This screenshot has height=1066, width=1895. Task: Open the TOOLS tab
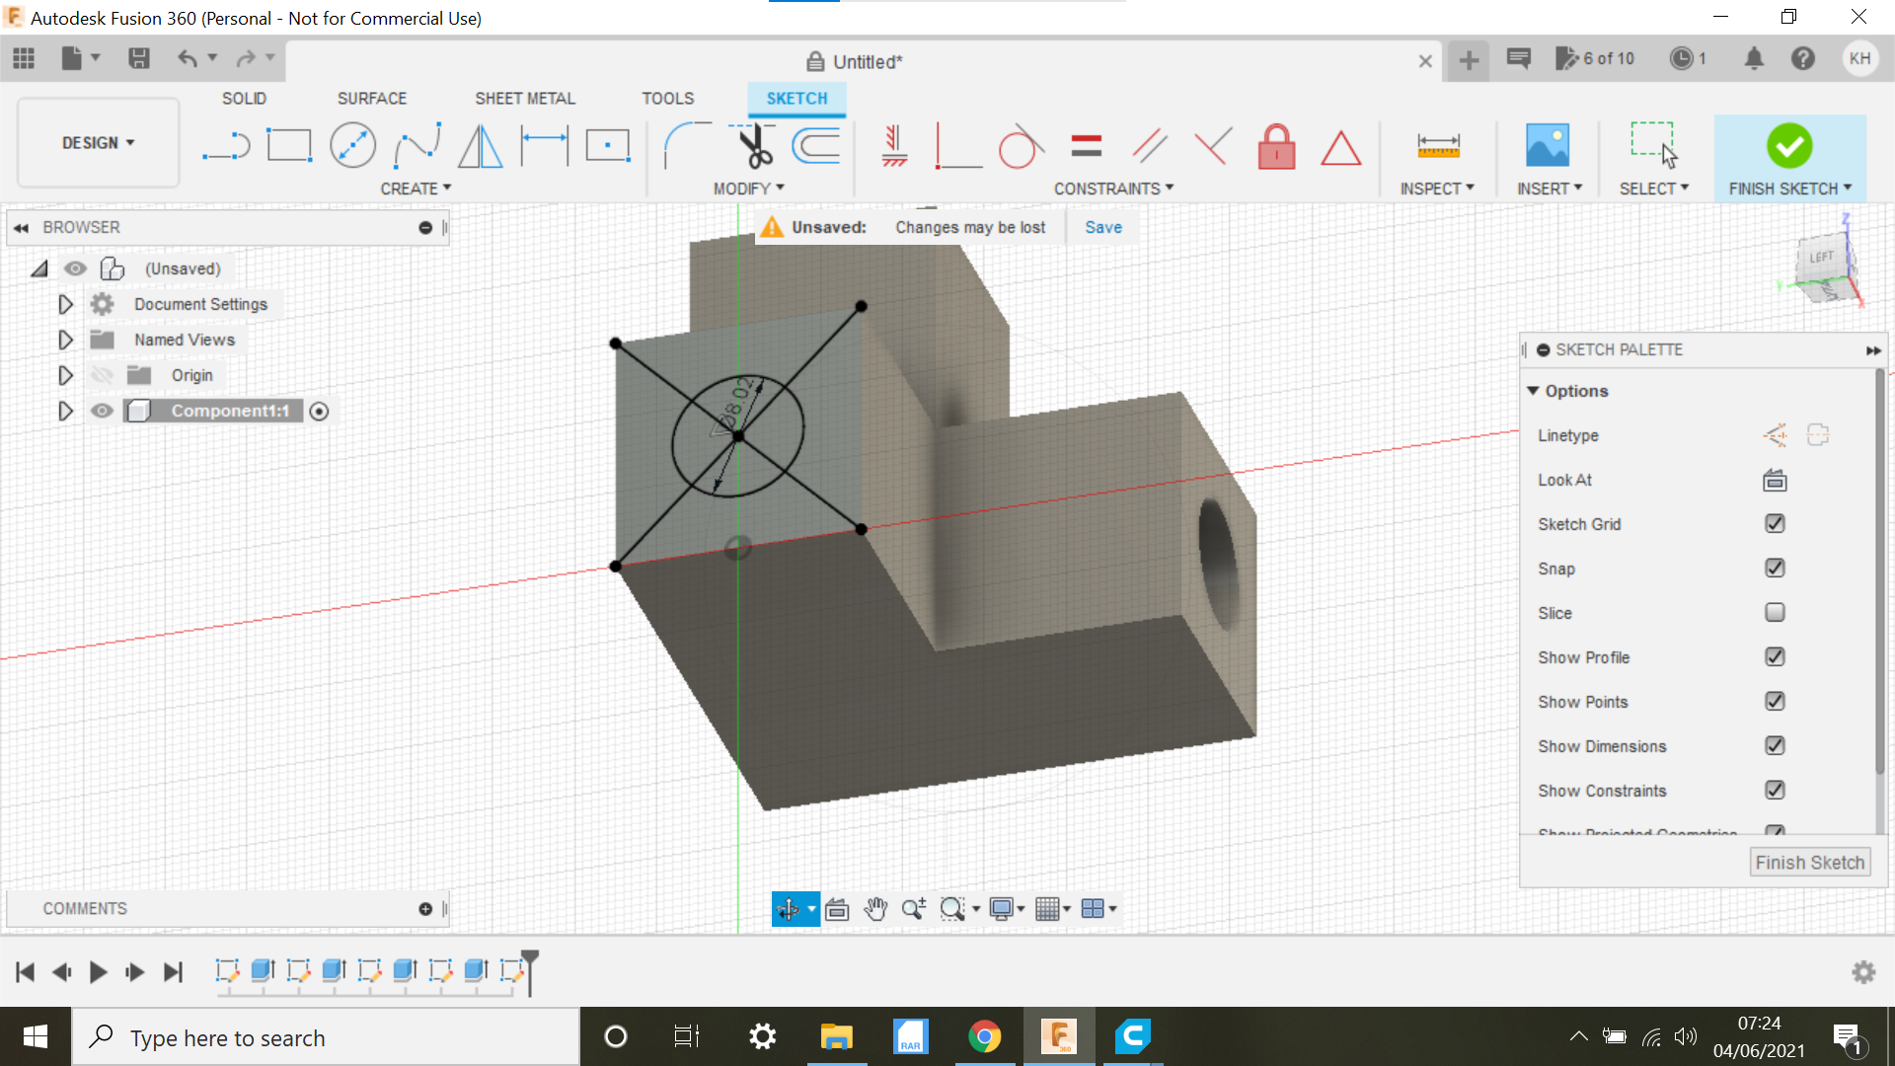[668, 99]
